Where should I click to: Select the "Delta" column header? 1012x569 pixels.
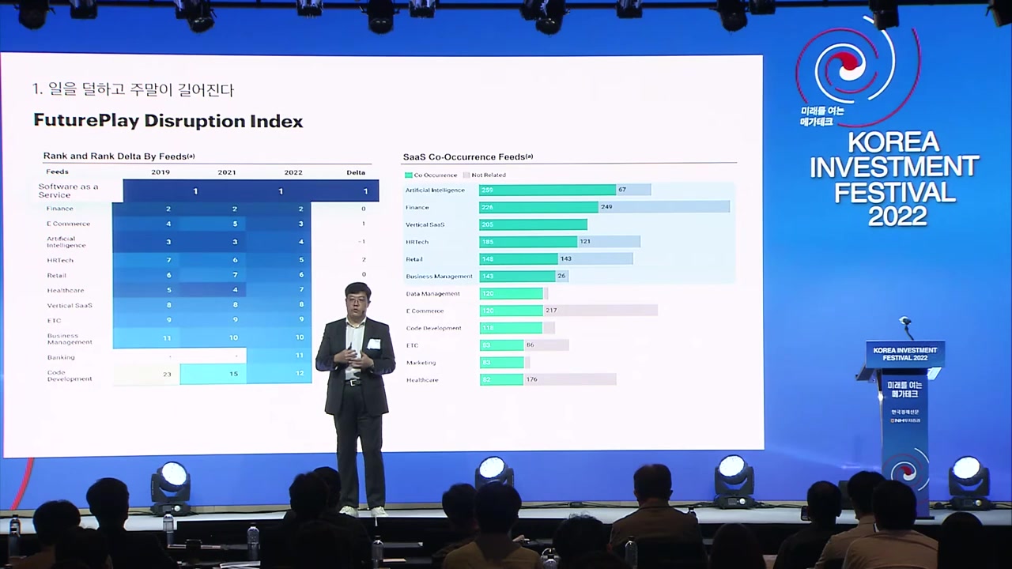356,172
